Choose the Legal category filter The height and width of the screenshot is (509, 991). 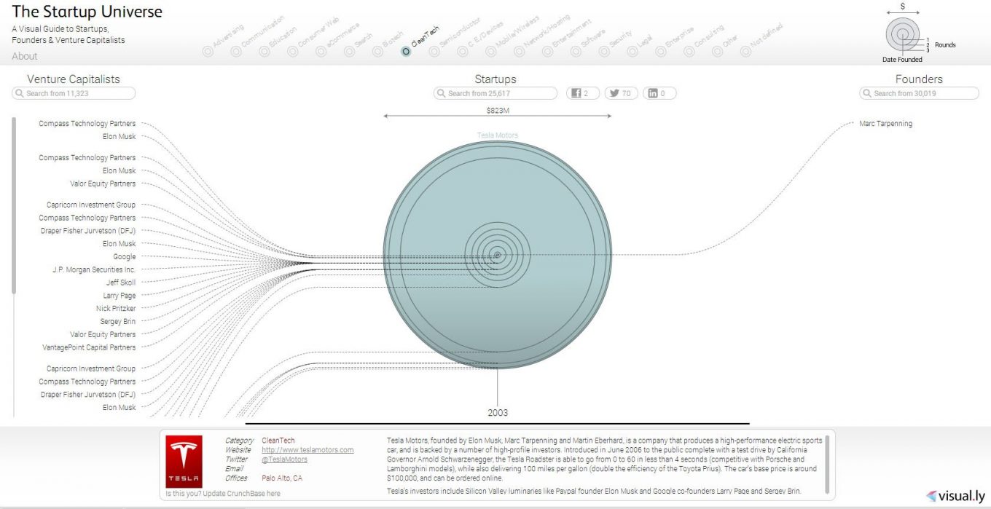coord(632,52)
